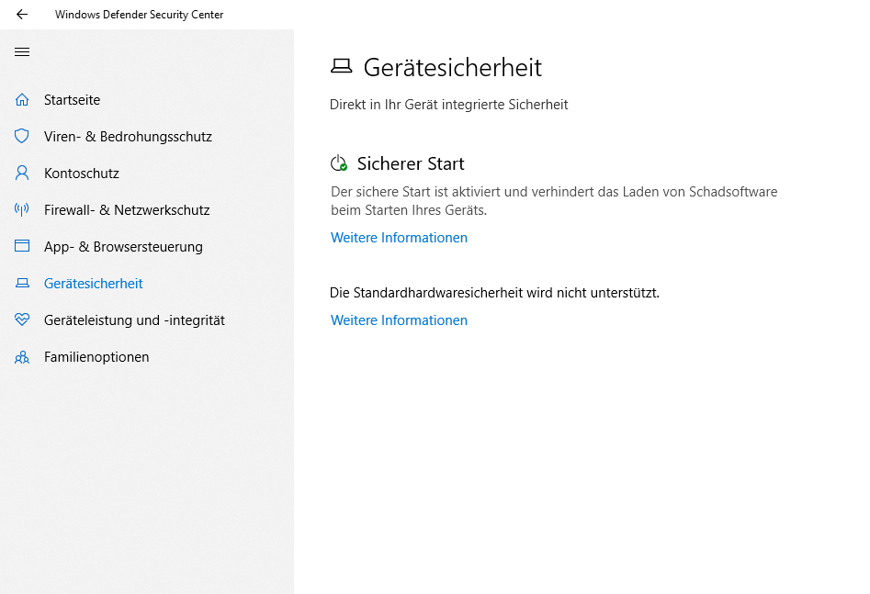Open Weitere Informationen under Sicherer Start

[399, 238]
